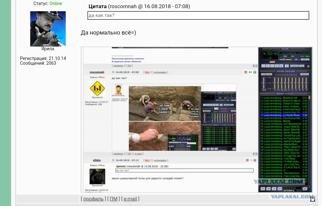Screen dimensions: 322x206
Task: Open the playlist ADD menu button
Action: pyautogui.click(x=263, y=189)
